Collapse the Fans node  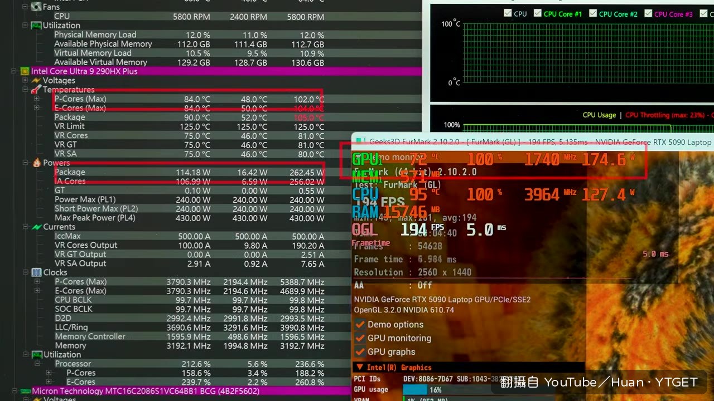tap(25, 7)
